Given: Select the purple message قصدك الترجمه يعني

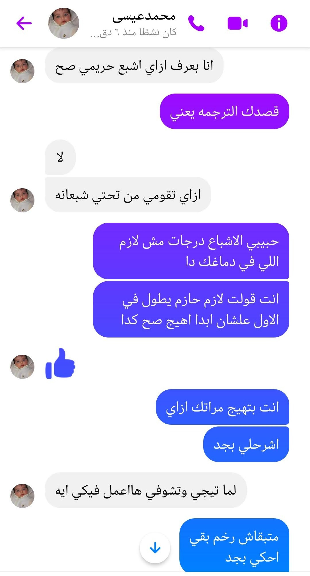Looking at the screenshot, I should coord(224,111).
